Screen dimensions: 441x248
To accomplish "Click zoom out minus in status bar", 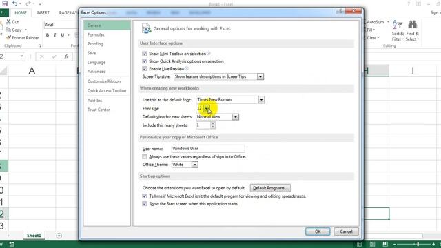I will click(394, 245).
